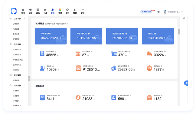Click the 财务 finance nav icon

coord(67,10)
